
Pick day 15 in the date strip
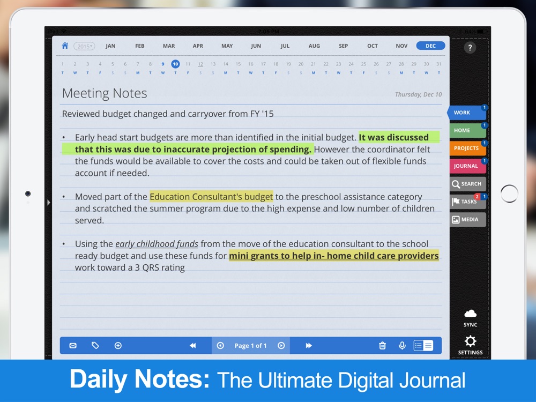[x=239, y=64]
